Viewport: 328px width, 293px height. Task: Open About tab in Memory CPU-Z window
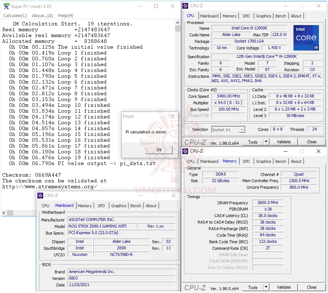[296, 161]
